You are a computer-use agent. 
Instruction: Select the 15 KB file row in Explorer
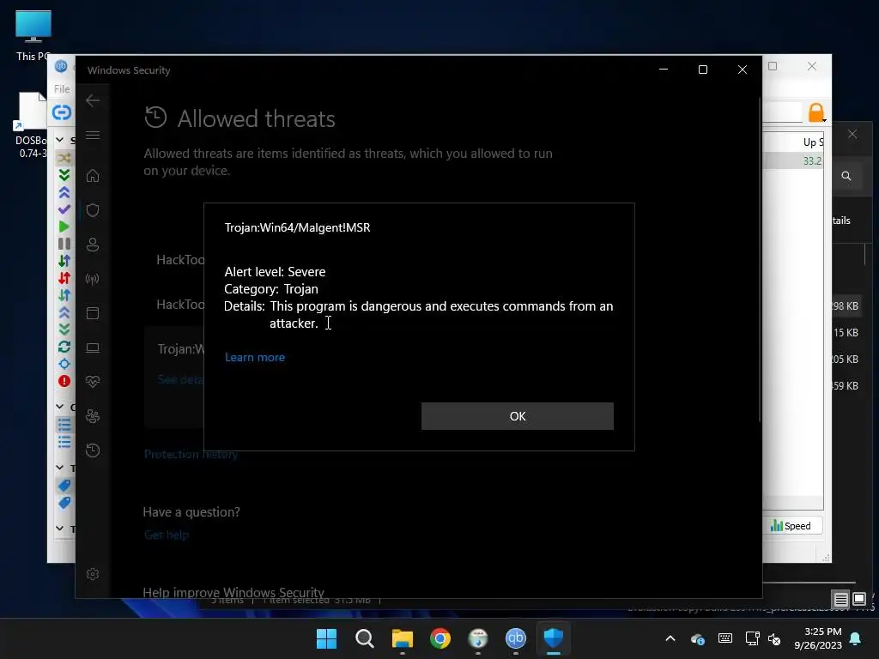coord(846,333)
